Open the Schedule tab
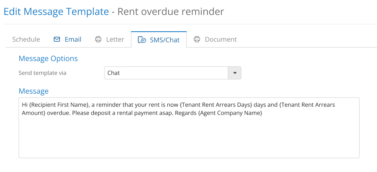The width and height of the screenshot is (377, 172). pos(26,39)
